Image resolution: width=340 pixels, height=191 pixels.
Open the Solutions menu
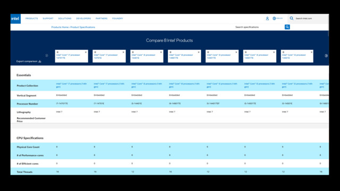[65, 19]
